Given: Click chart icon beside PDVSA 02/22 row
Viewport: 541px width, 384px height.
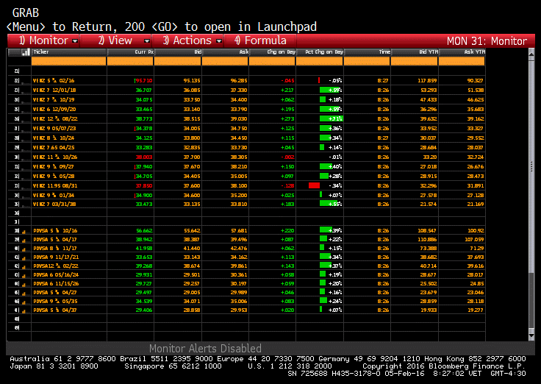Looking at the screenshot, I should [x=24, y=266].
